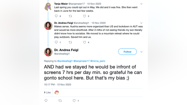Like the mountain retreat tweet
Screen dimensions: 187x105
point(85,42)
